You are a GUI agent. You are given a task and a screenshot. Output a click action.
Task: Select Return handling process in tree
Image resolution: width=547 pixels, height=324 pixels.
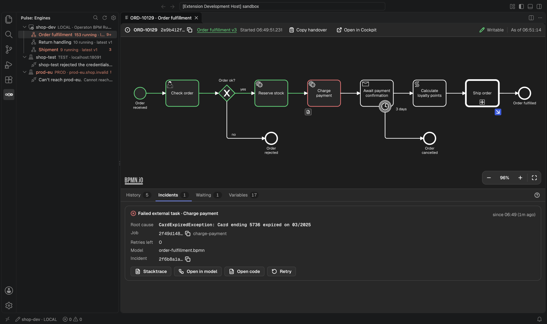tap(67, 42)
